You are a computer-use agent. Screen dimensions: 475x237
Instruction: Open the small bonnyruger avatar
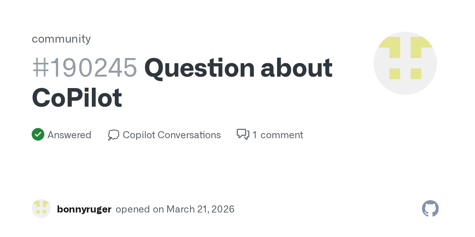(x=41, y=209)
